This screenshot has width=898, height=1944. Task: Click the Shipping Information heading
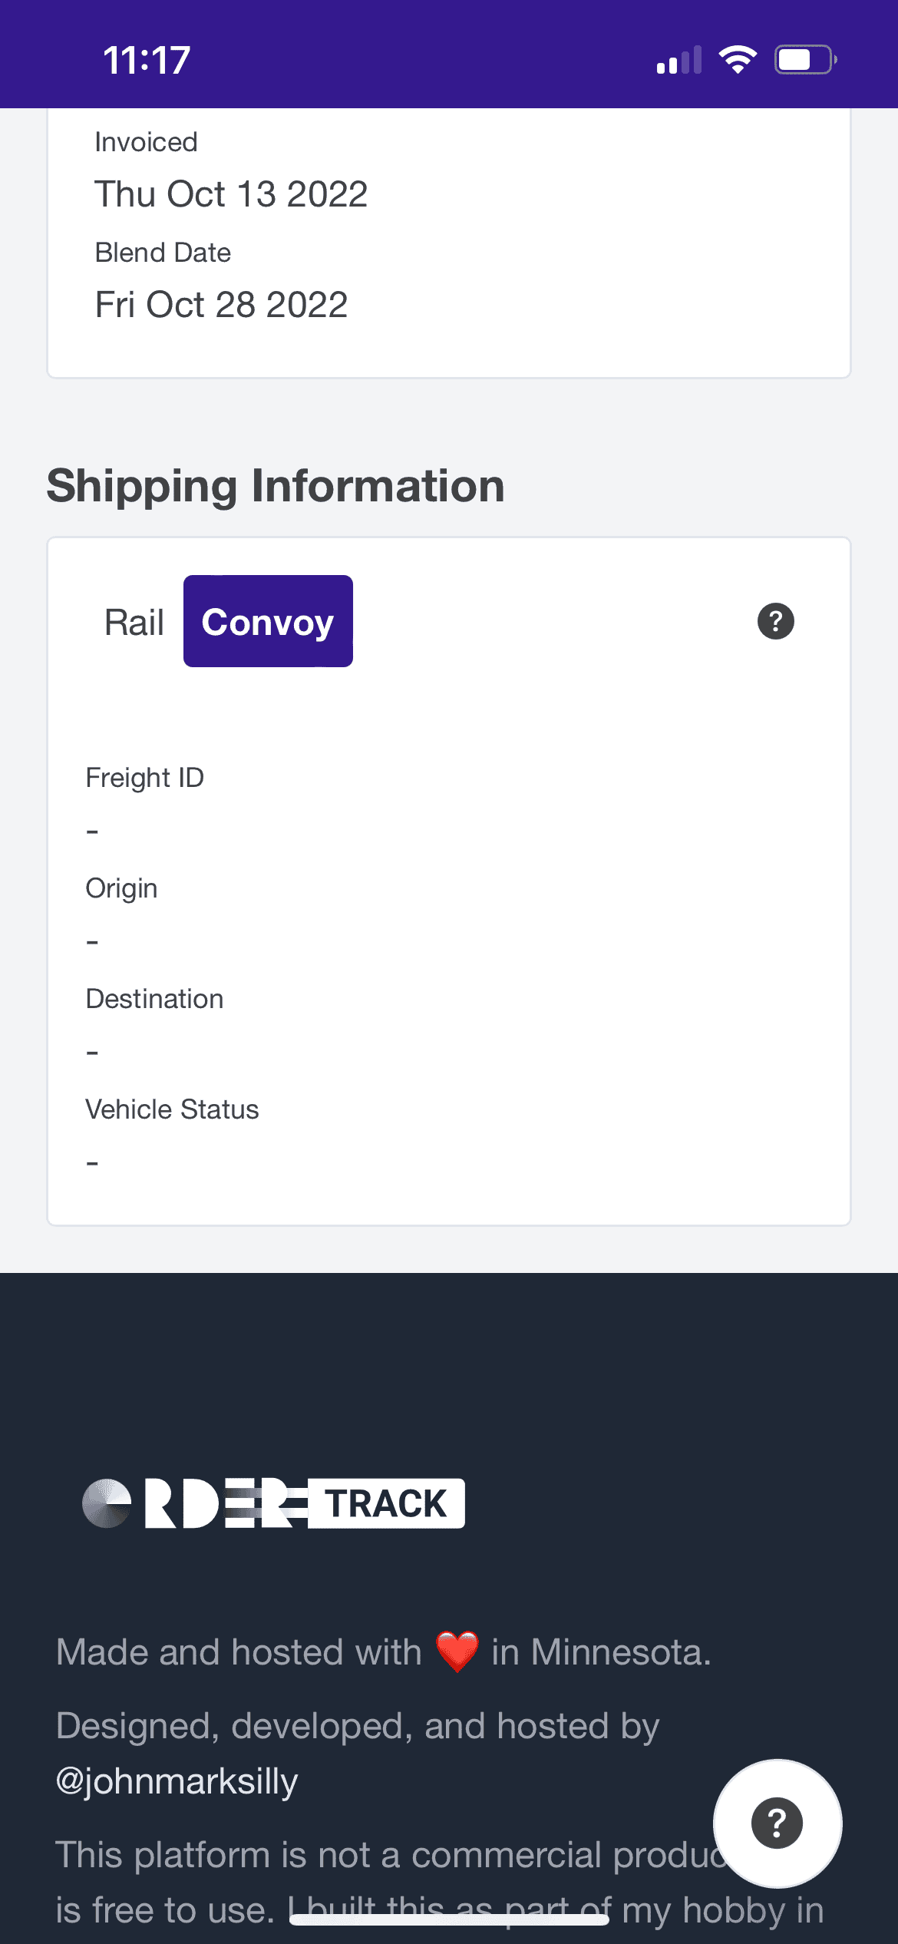pyautogui.click(x=276, y=486)
